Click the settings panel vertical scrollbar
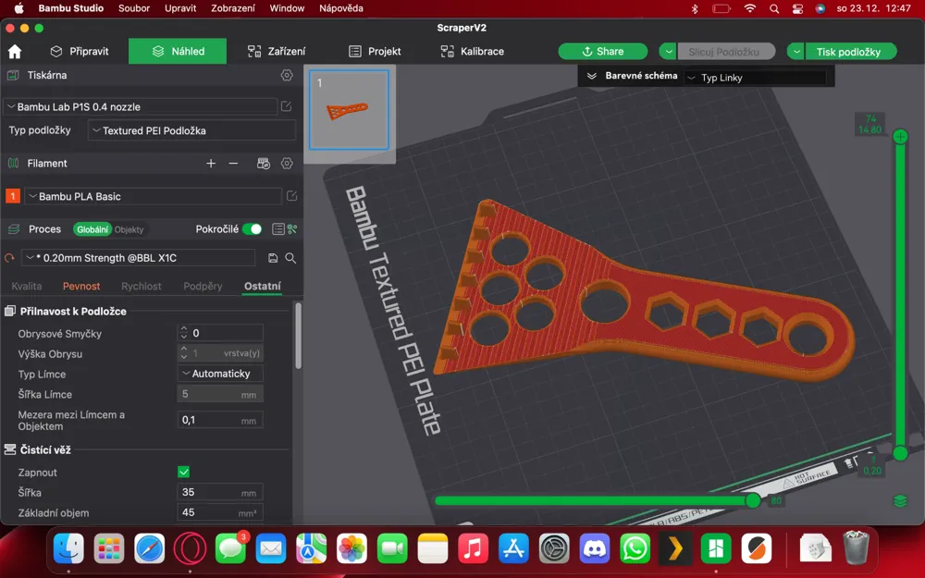Image resolution: width=925 pixels, height=578 pixels. pyautogui.click(x=299, y=336)
